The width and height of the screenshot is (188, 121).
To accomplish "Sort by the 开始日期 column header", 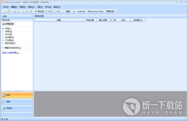I will 90,20.
